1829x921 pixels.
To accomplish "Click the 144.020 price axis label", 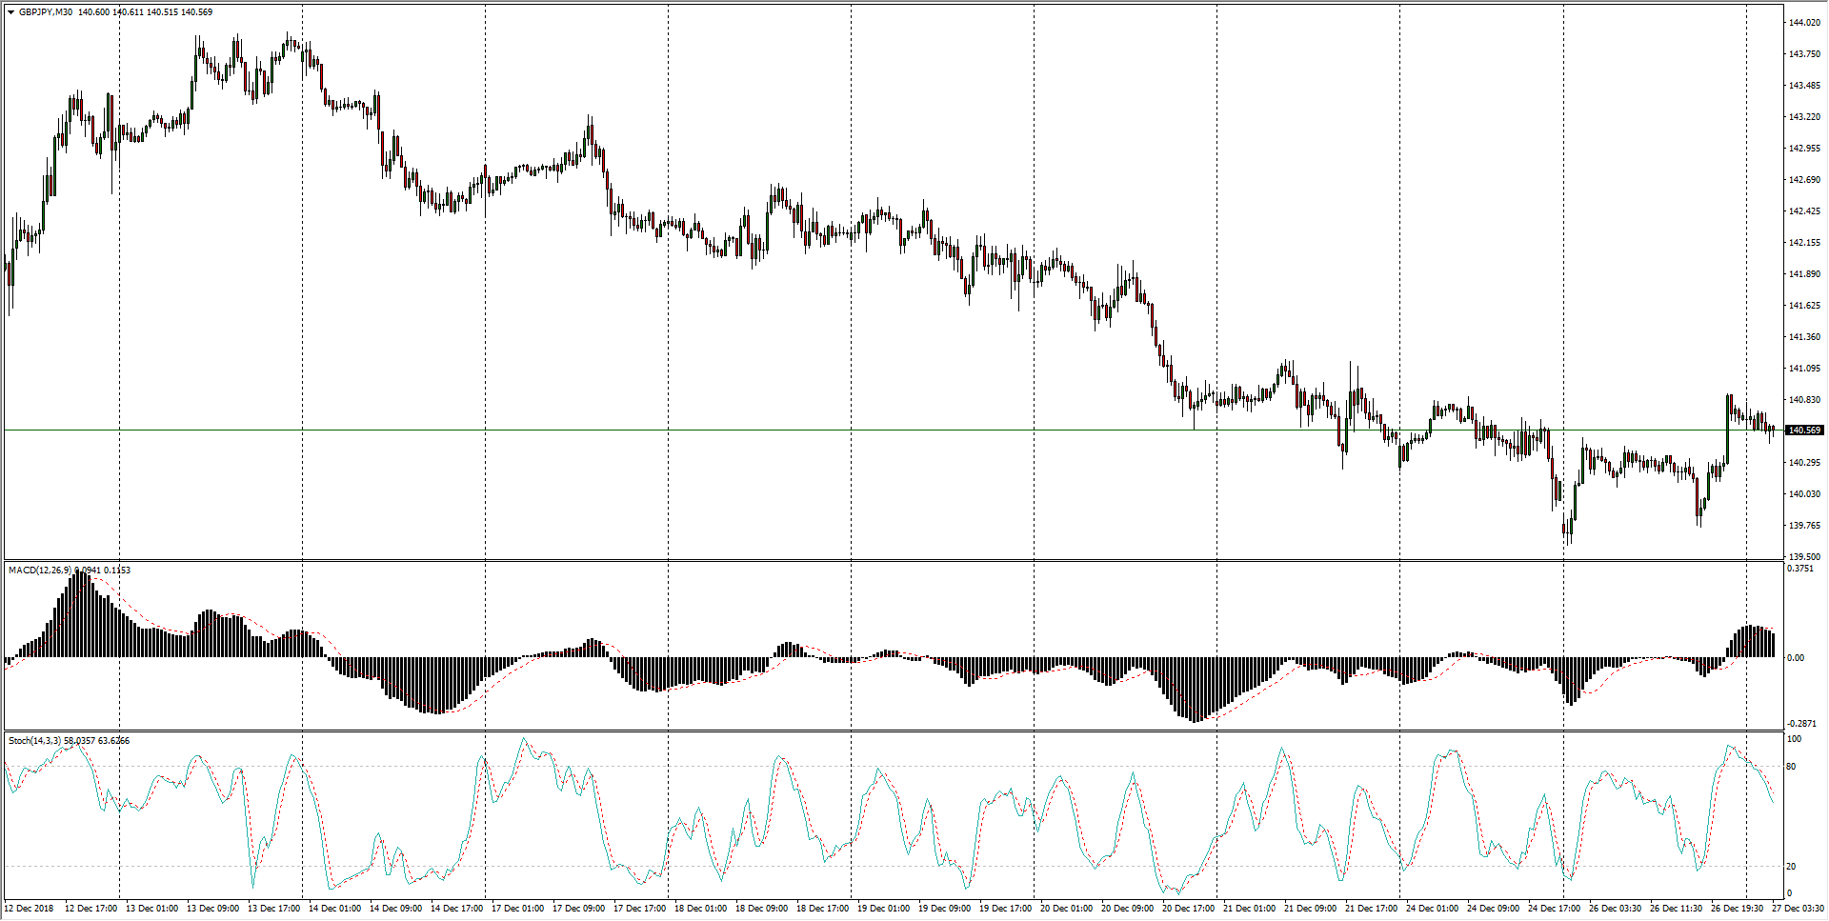I will point(1804,23).
